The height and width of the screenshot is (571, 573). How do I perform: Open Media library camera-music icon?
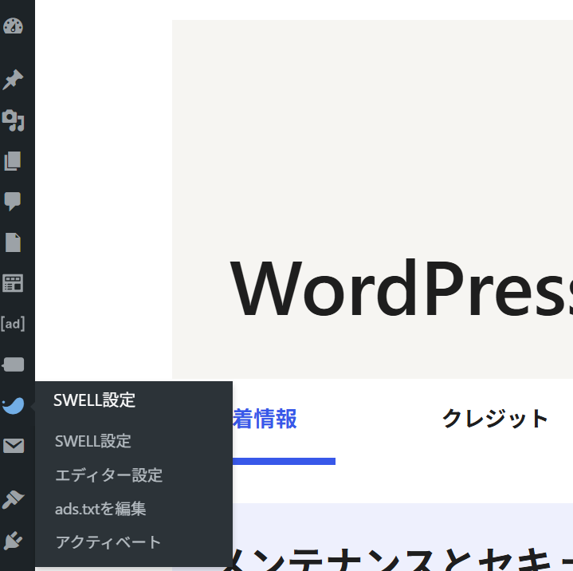(14, 120)
